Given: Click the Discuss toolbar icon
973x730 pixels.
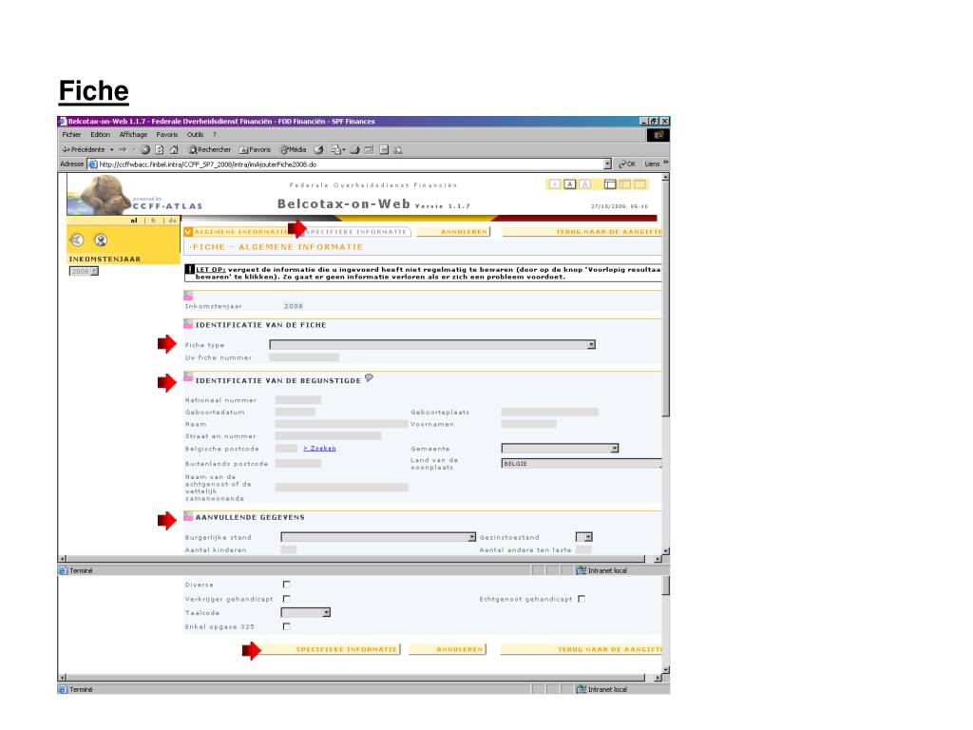Looking at the screenshot, I should coord(384,149).
